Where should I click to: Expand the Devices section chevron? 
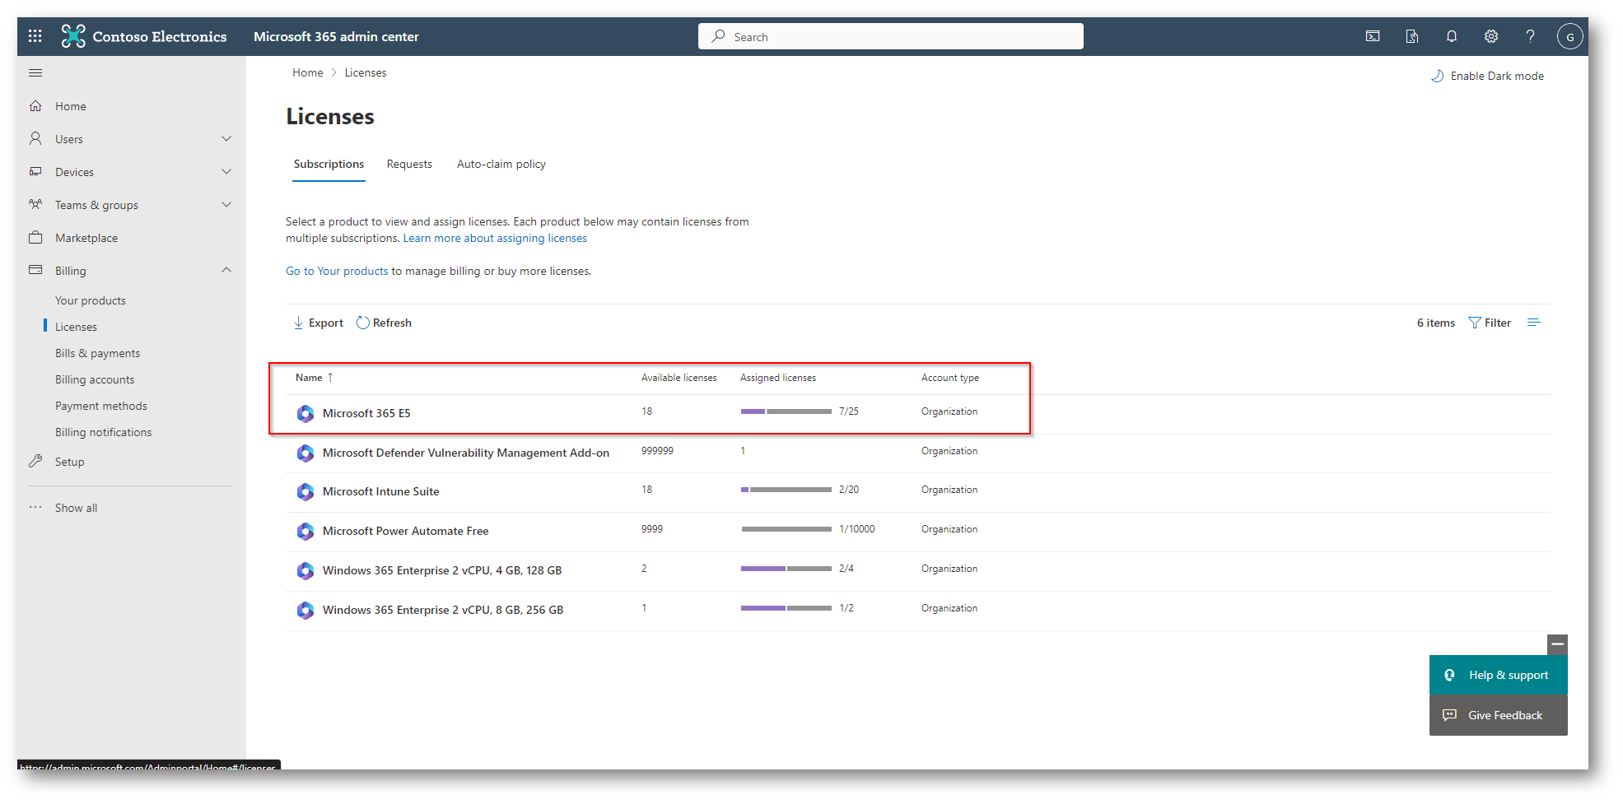226,171
